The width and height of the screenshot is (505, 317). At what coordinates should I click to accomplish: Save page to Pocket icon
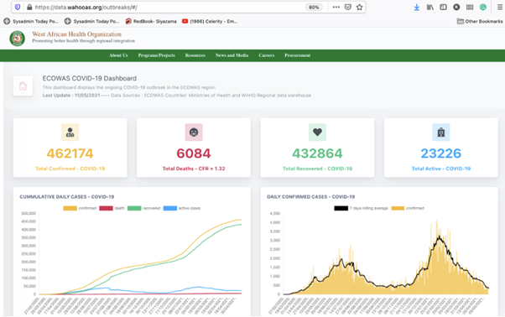coord(348,7)
